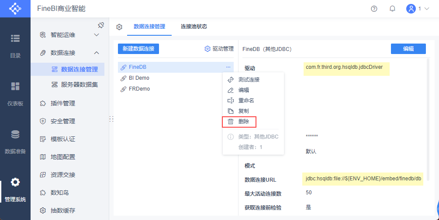The width and height of the screenshot is (439, 220).
Task: Open 插件管理 plugin management
Action: (x=63, y=103)
